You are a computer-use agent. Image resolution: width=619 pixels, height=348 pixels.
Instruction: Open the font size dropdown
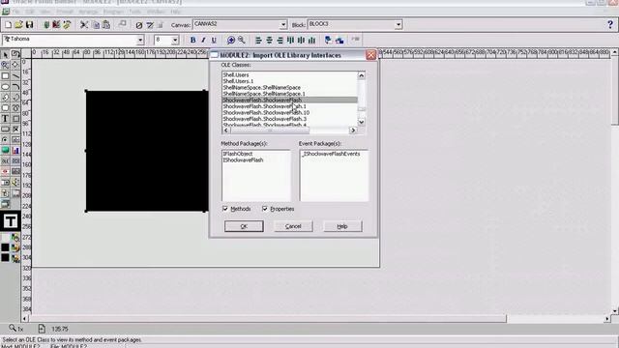[x=175, y=40]
